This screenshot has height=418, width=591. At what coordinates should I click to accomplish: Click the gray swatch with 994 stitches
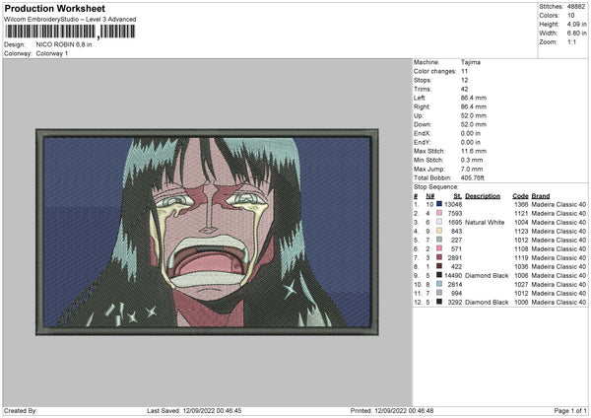439,293
